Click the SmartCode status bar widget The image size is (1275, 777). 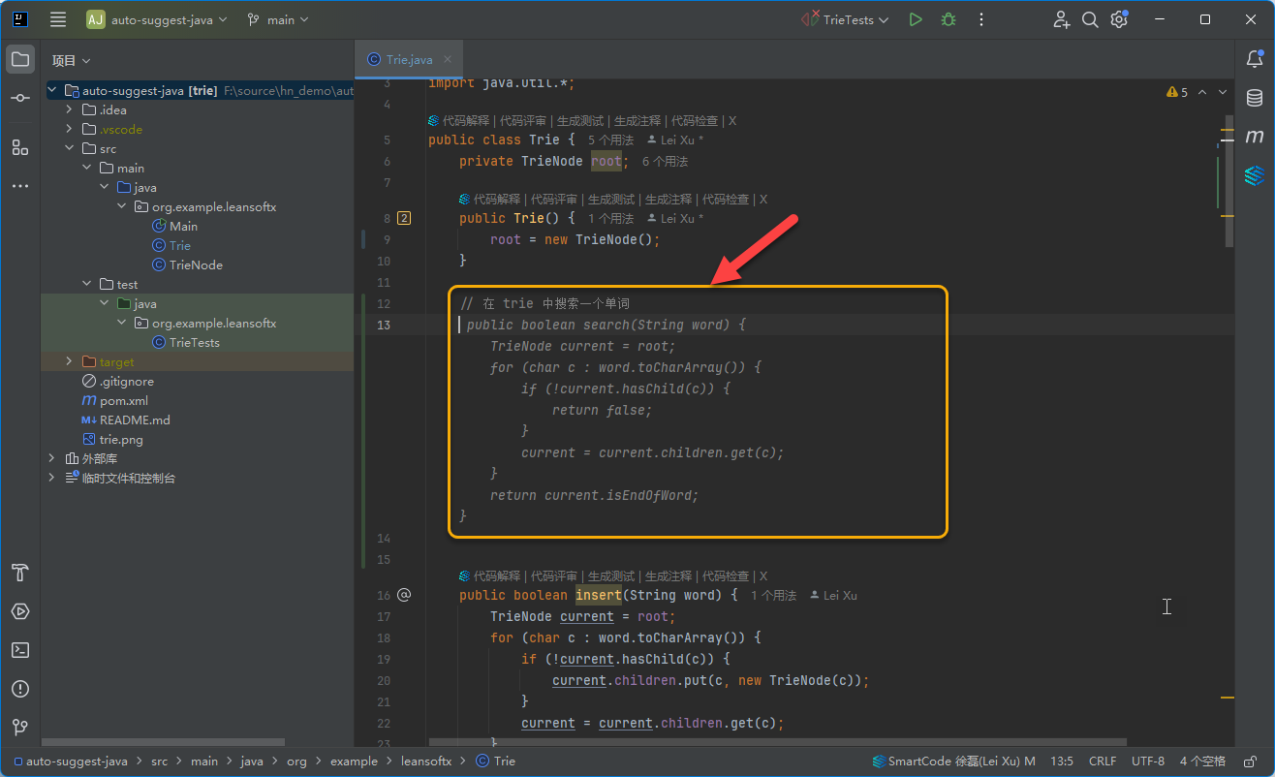[953, 761]
